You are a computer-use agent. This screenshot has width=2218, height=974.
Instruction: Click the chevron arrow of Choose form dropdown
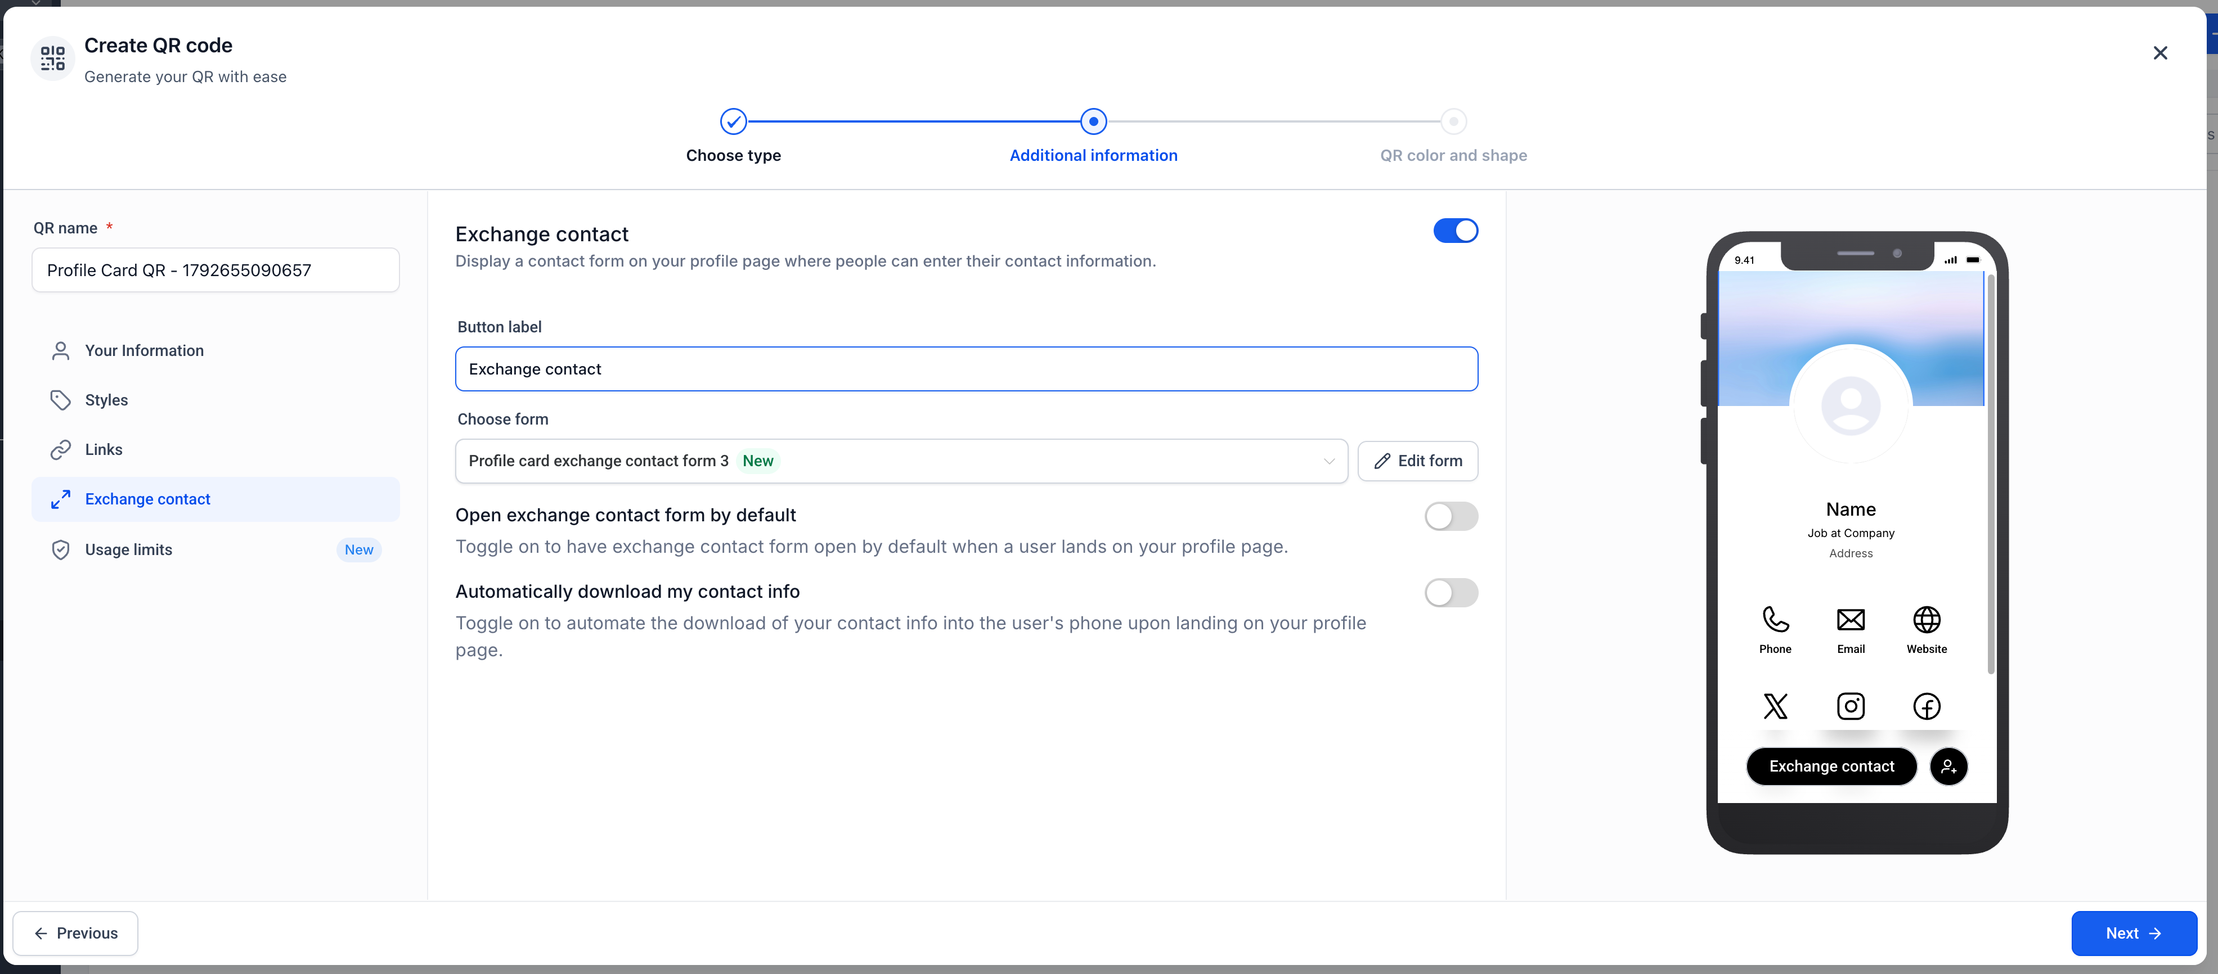coord(1328,462)
